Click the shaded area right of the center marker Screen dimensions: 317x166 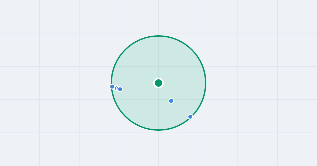tap(182, 83)
